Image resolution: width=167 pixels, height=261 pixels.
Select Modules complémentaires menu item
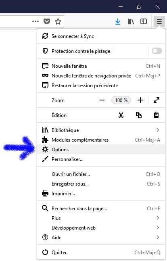click(101, 140)
